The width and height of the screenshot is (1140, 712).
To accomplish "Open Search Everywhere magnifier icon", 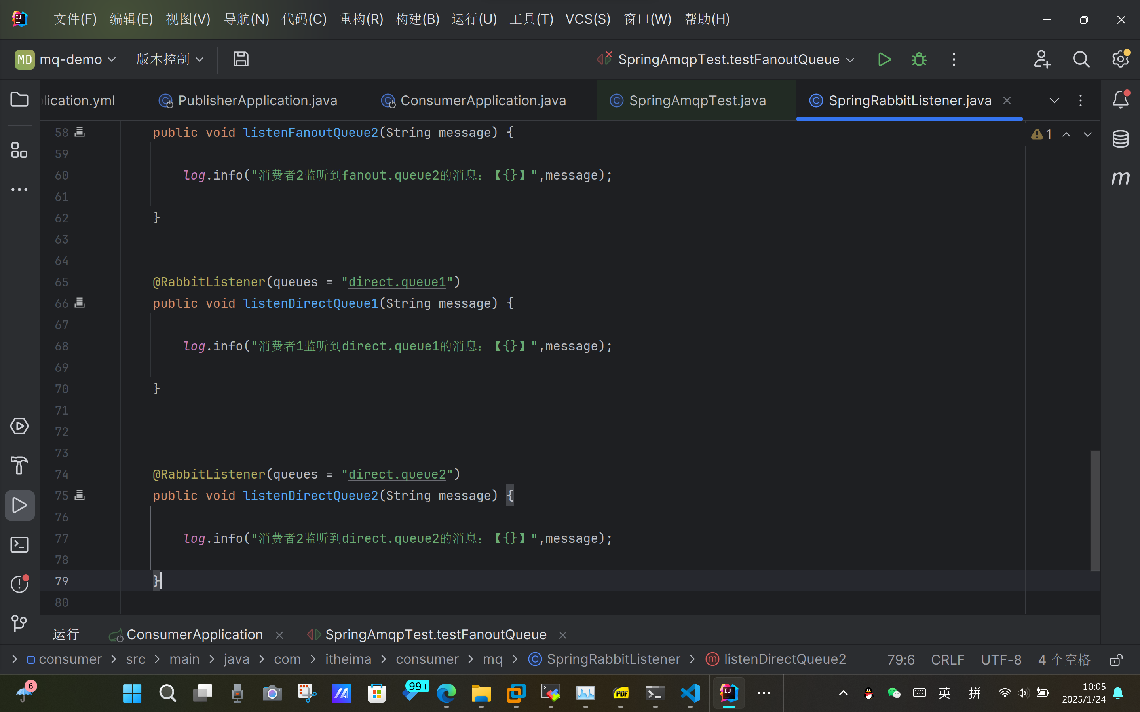I will pyautogui.click(x=1081, y=59).
